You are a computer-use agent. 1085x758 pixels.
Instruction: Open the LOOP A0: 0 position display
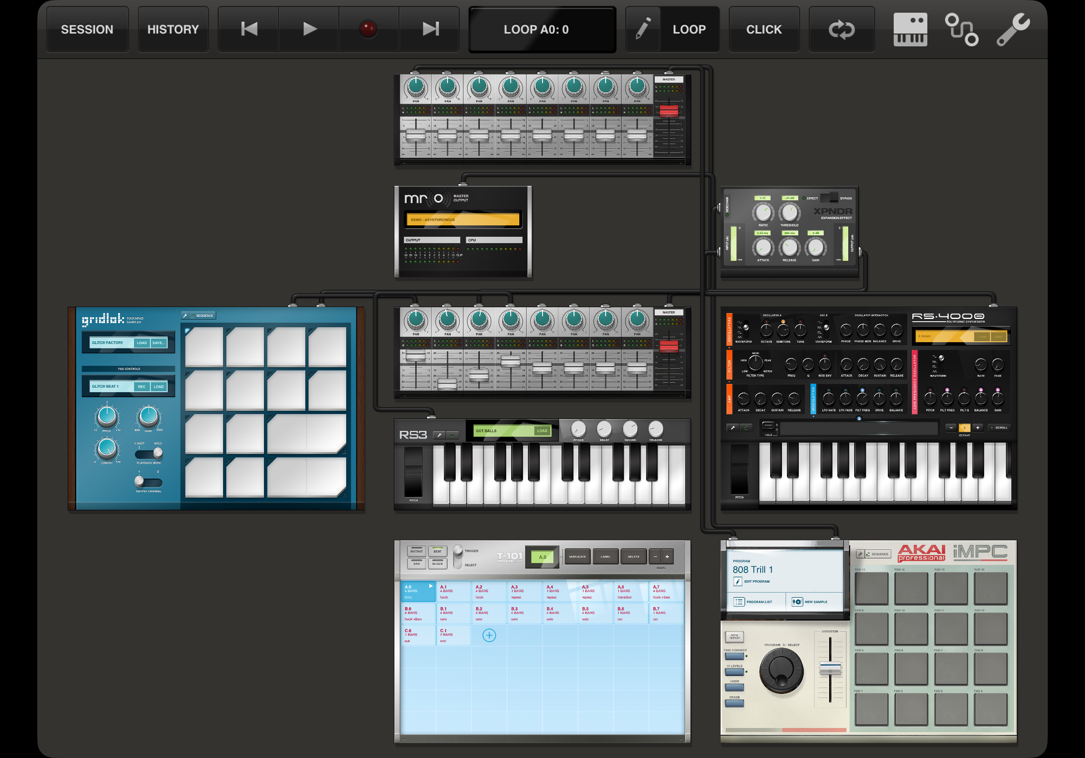[x=542, y=29]
